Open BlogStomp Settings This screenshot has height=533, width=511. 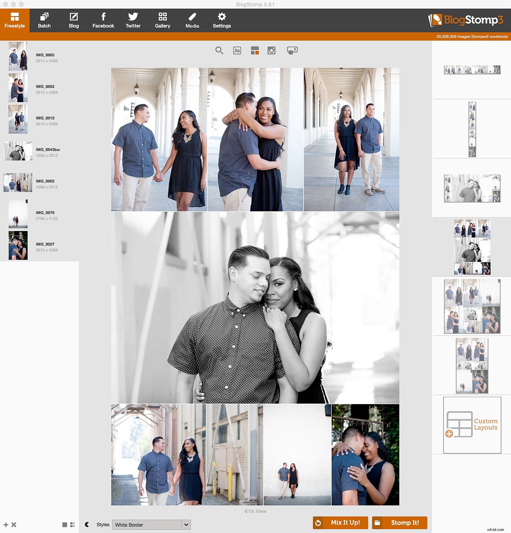(222, 20)
